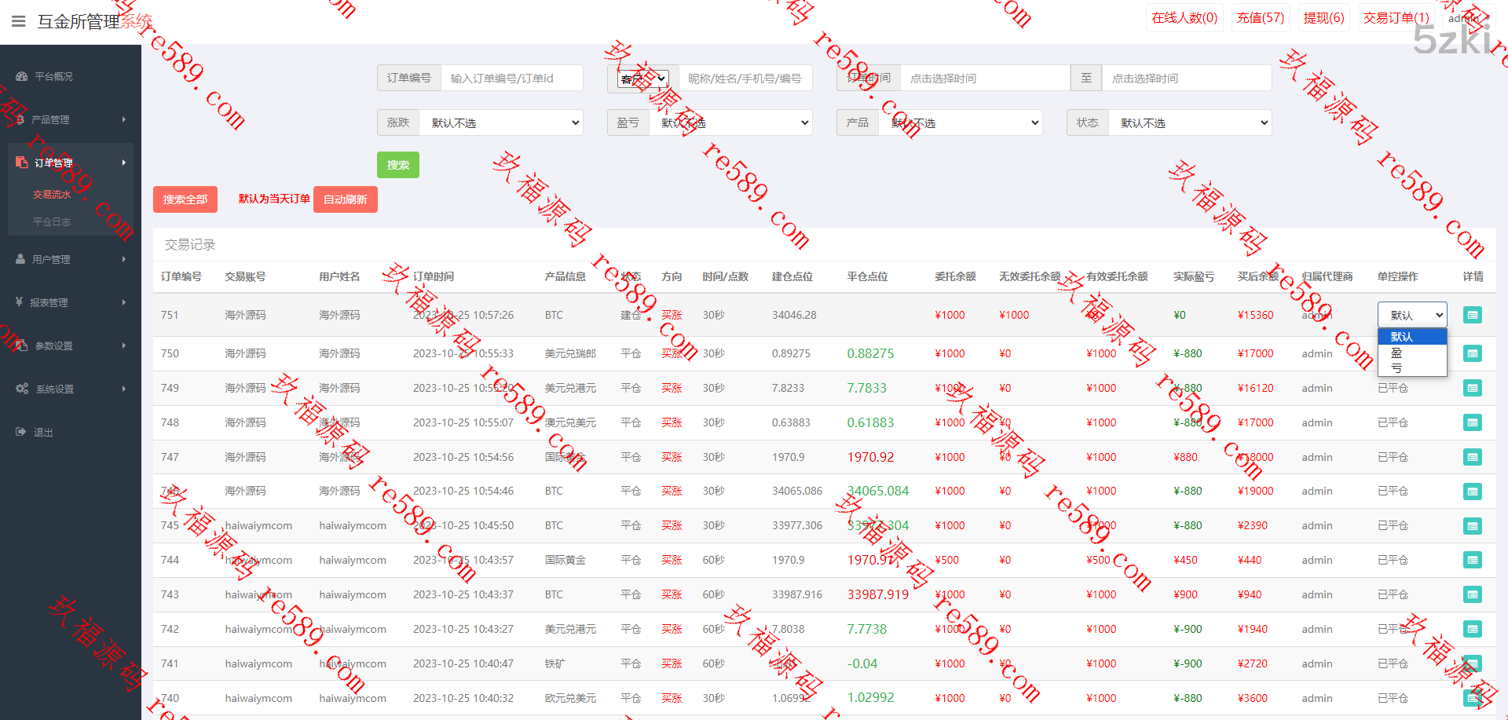This screenshot has height=720, width=1508.
Task: Open details icon for order 751
Action: pyautogui.click(x=1472, y=315)
